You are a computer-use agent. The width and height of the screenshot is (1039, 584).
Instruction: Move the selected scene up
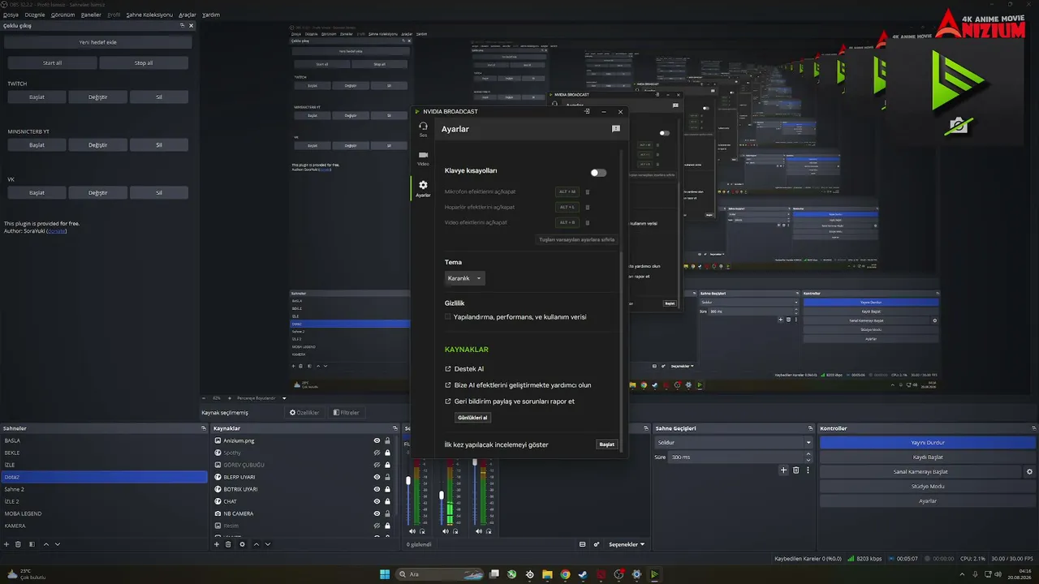45,544
